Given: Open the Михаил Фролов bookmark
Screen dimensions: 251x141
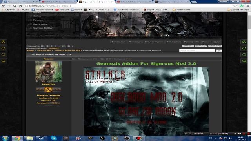Looking at the screenshot, I should 42,9.
